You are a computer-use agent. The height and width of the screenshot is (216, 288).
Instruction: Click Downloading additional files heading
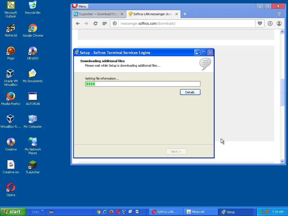click(102, 61)
